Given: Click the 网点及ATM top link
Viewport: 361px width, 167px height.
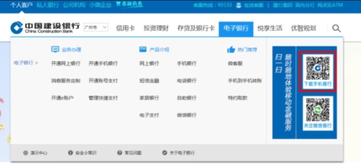Looking at the screenshot, I should click(x=330, y=5).
